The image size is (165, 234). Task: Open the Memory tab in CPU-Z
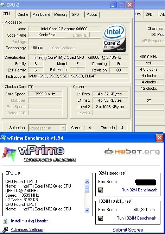tap(61, 14)
